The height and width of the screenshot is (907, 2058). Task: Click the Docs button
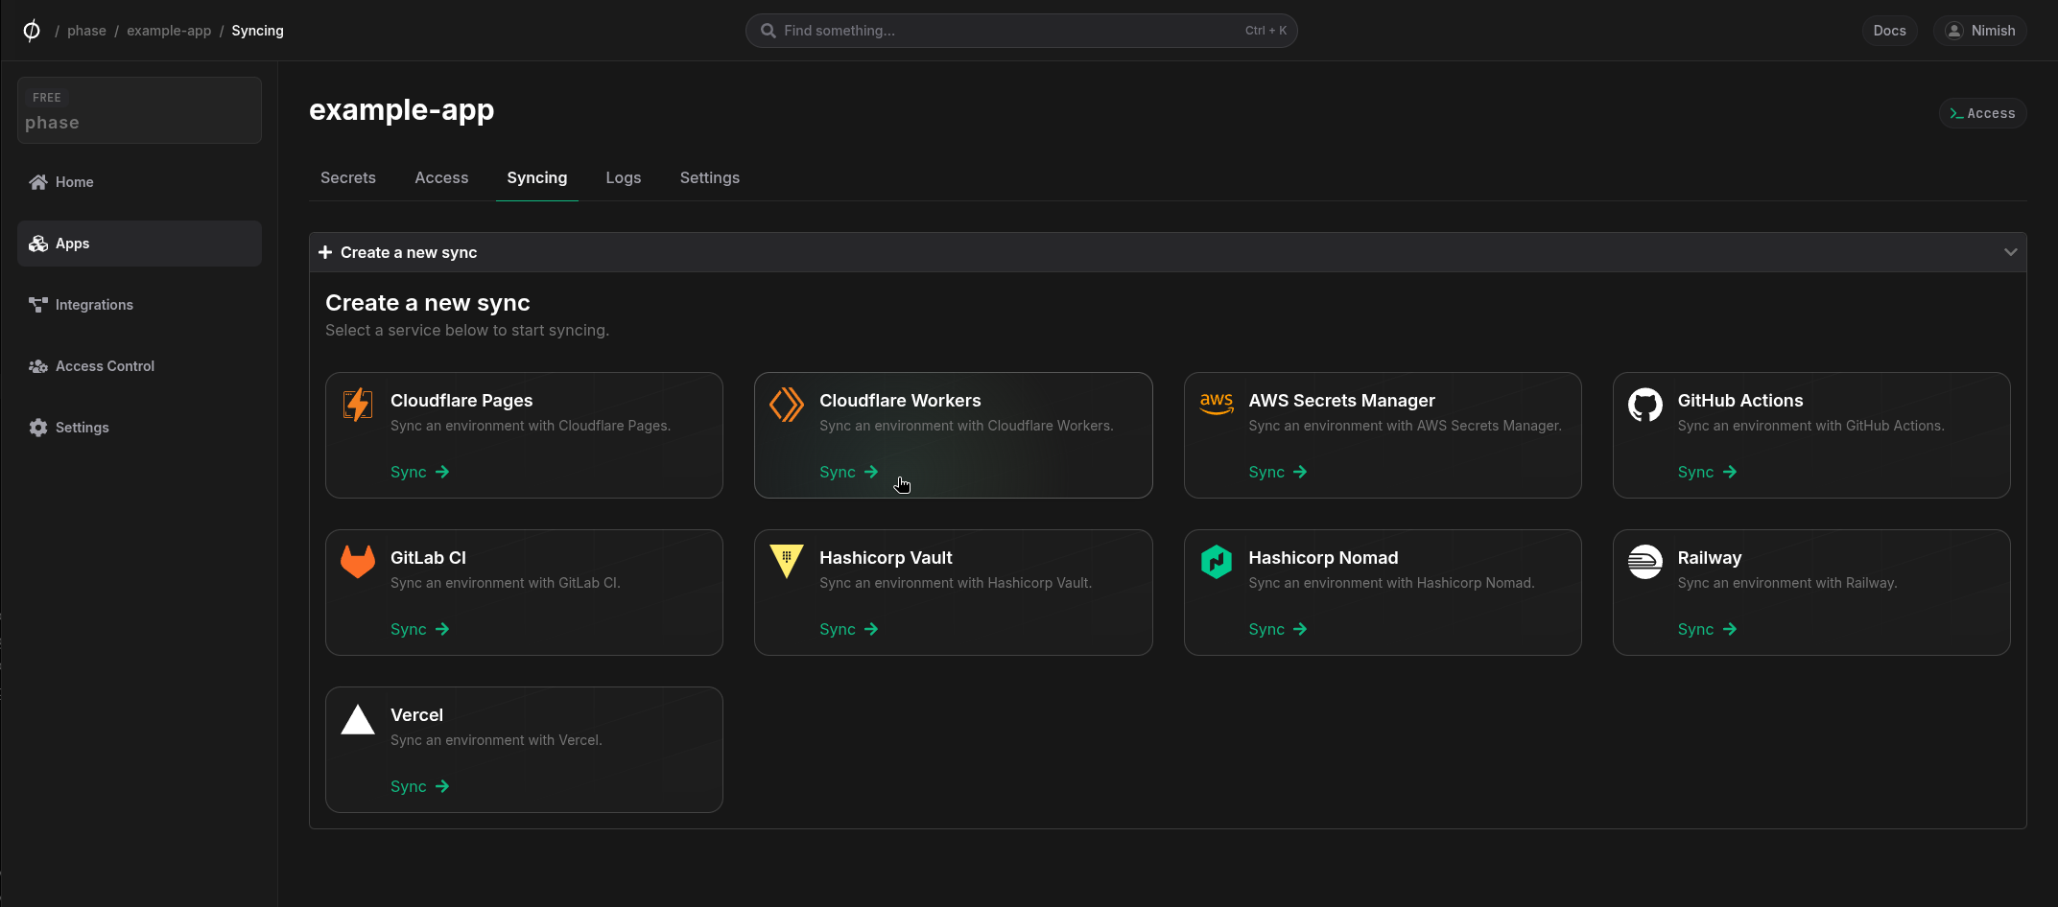click(x=1889, y=31)
